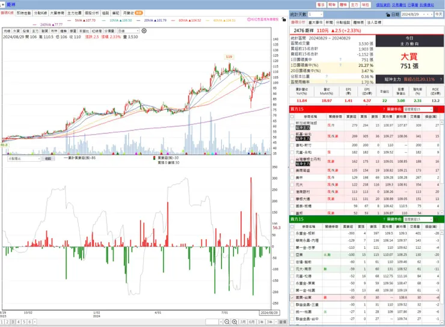Open the 日線 period dropdown

pos(128,31)
